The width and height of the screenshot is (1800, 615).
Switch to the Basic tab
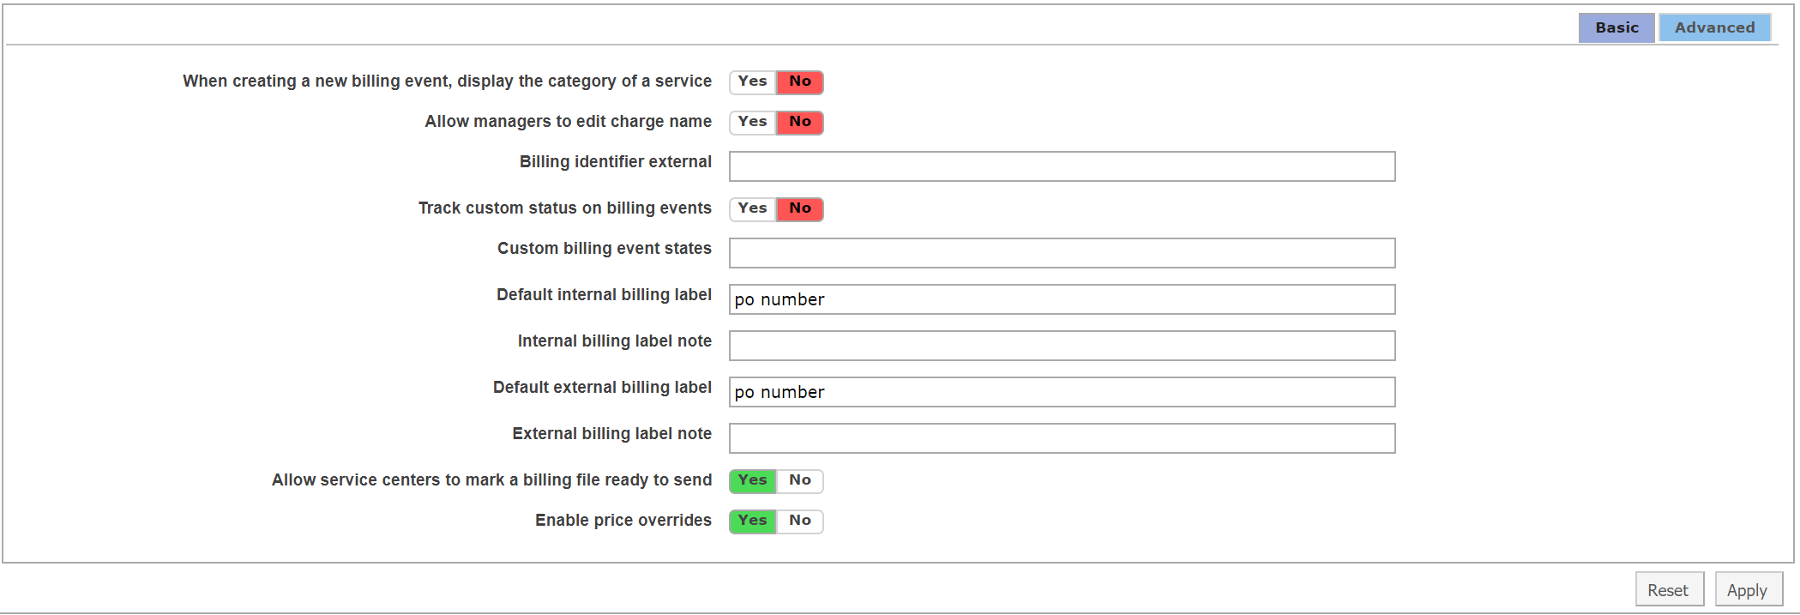pos(1616,27)
